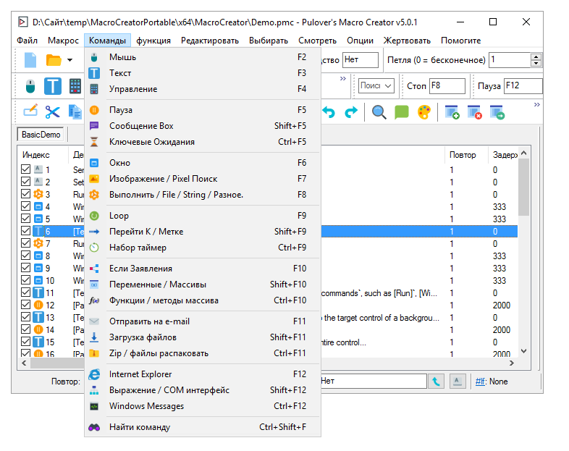Click the loop count input field
Image resolution: width=569 pixels, height=451 pixels.
coord(510,60)
